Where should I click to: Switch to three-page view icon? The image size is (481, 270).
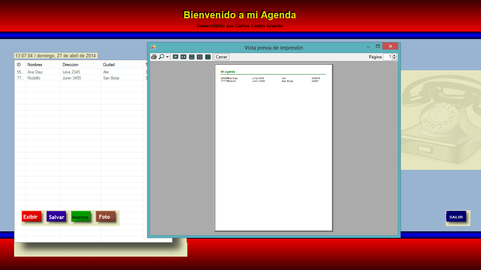click(191, 57)
